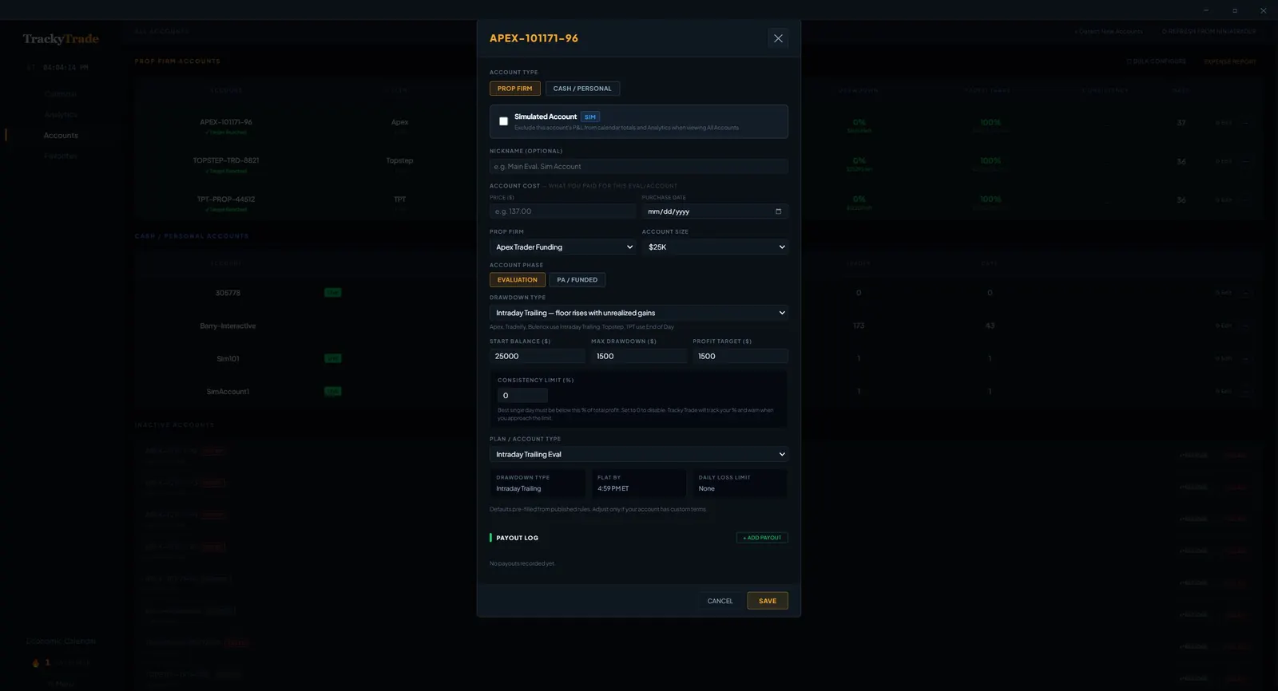1278x691 pixels.
Task: Click SAVE to store account settings
Action: click(768, 601)
